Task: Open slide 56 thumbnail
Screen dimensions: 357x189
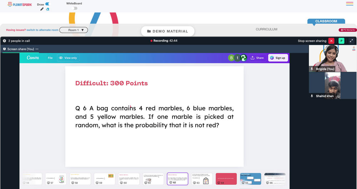Action: pos(32,179)
